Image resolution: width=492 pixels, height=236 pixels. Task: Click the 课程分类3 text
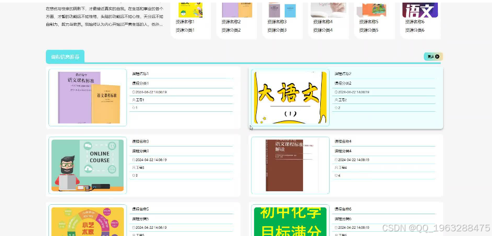(140, 151)
